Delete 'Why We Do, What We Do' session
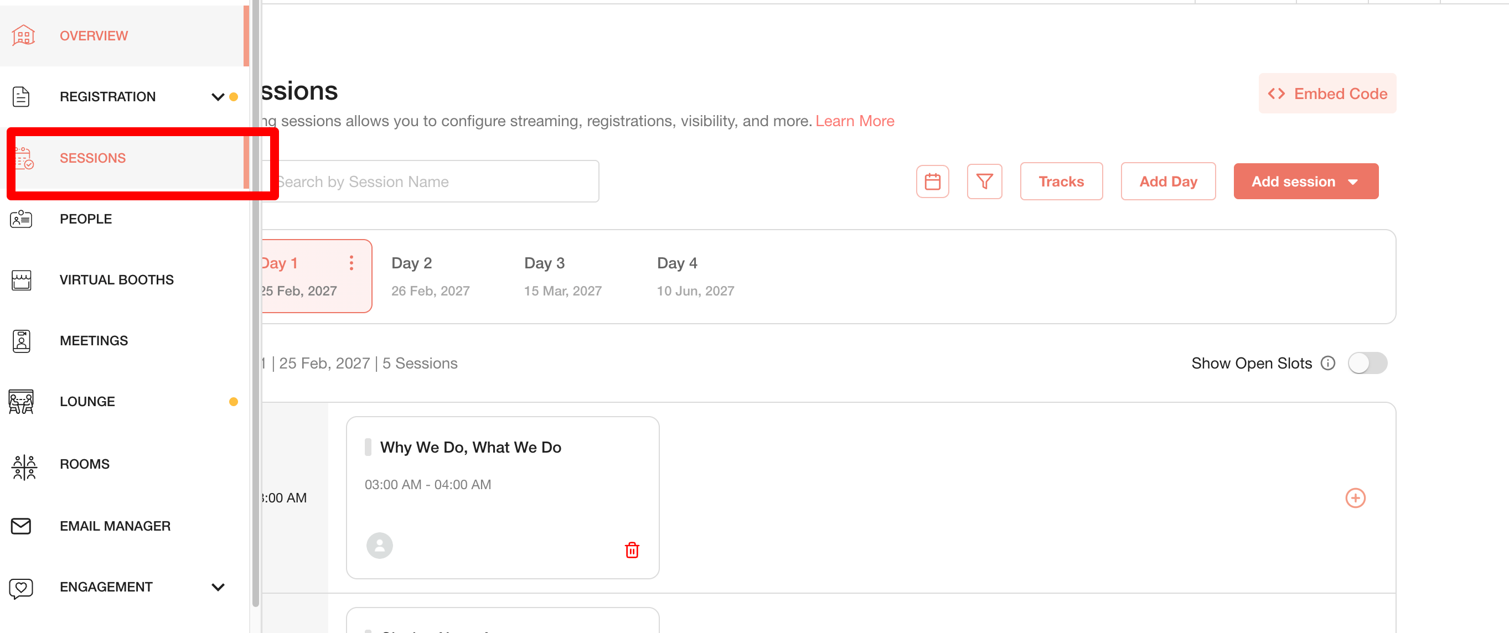 [x=632, y=550]
